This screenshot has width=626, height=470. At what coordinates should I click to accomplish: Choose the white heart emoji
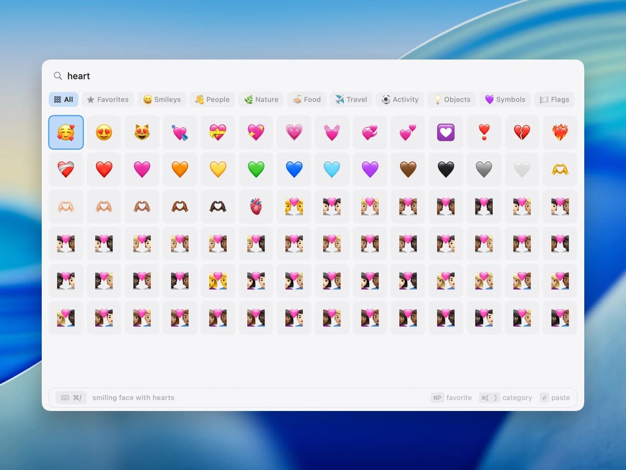click(x=522, y=170)
